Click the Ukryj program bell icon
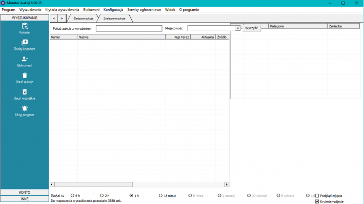The height and width of the screenshot is (204, 364). (x=25, y=108)
